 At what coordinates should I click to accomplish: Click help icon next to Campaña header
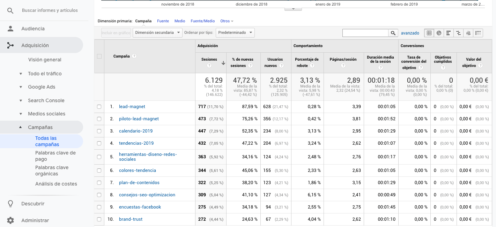point(134,56)
